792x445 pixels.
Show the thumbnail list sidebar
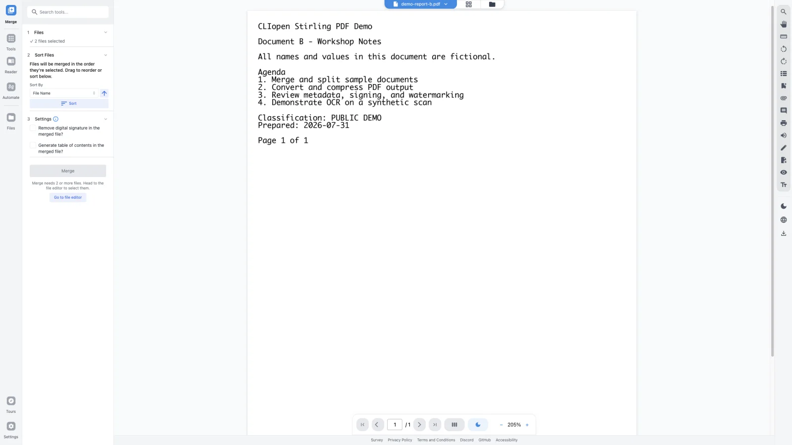(784, 74)
